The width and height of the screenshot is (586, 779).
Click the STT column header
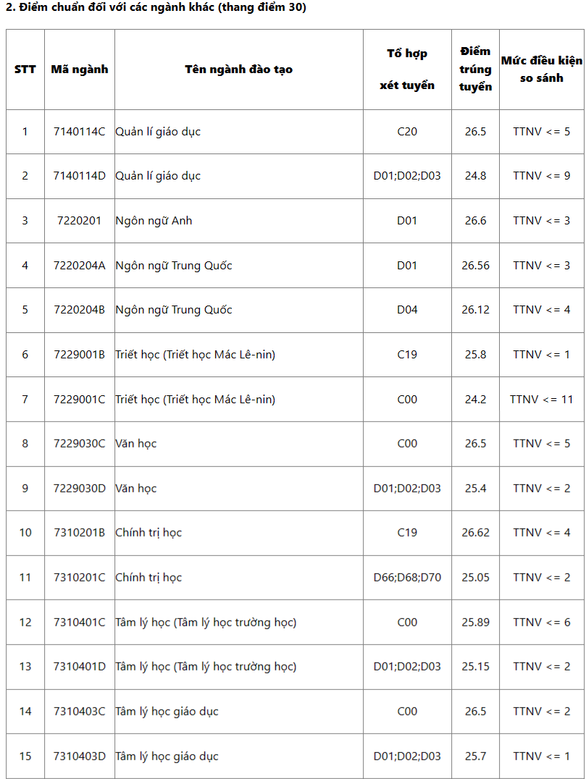[x=25, y=70]
